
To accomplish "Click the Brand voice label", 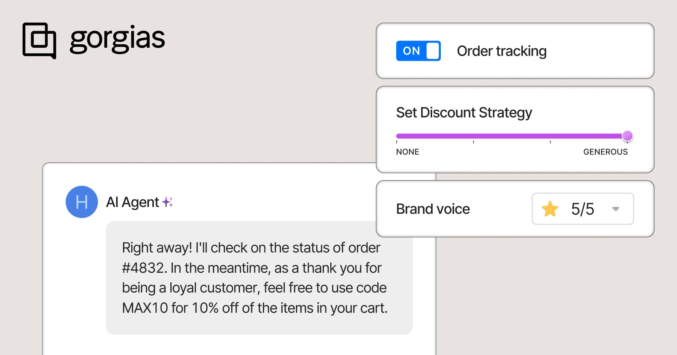I will pyautogui.click(x=433, y=209).
